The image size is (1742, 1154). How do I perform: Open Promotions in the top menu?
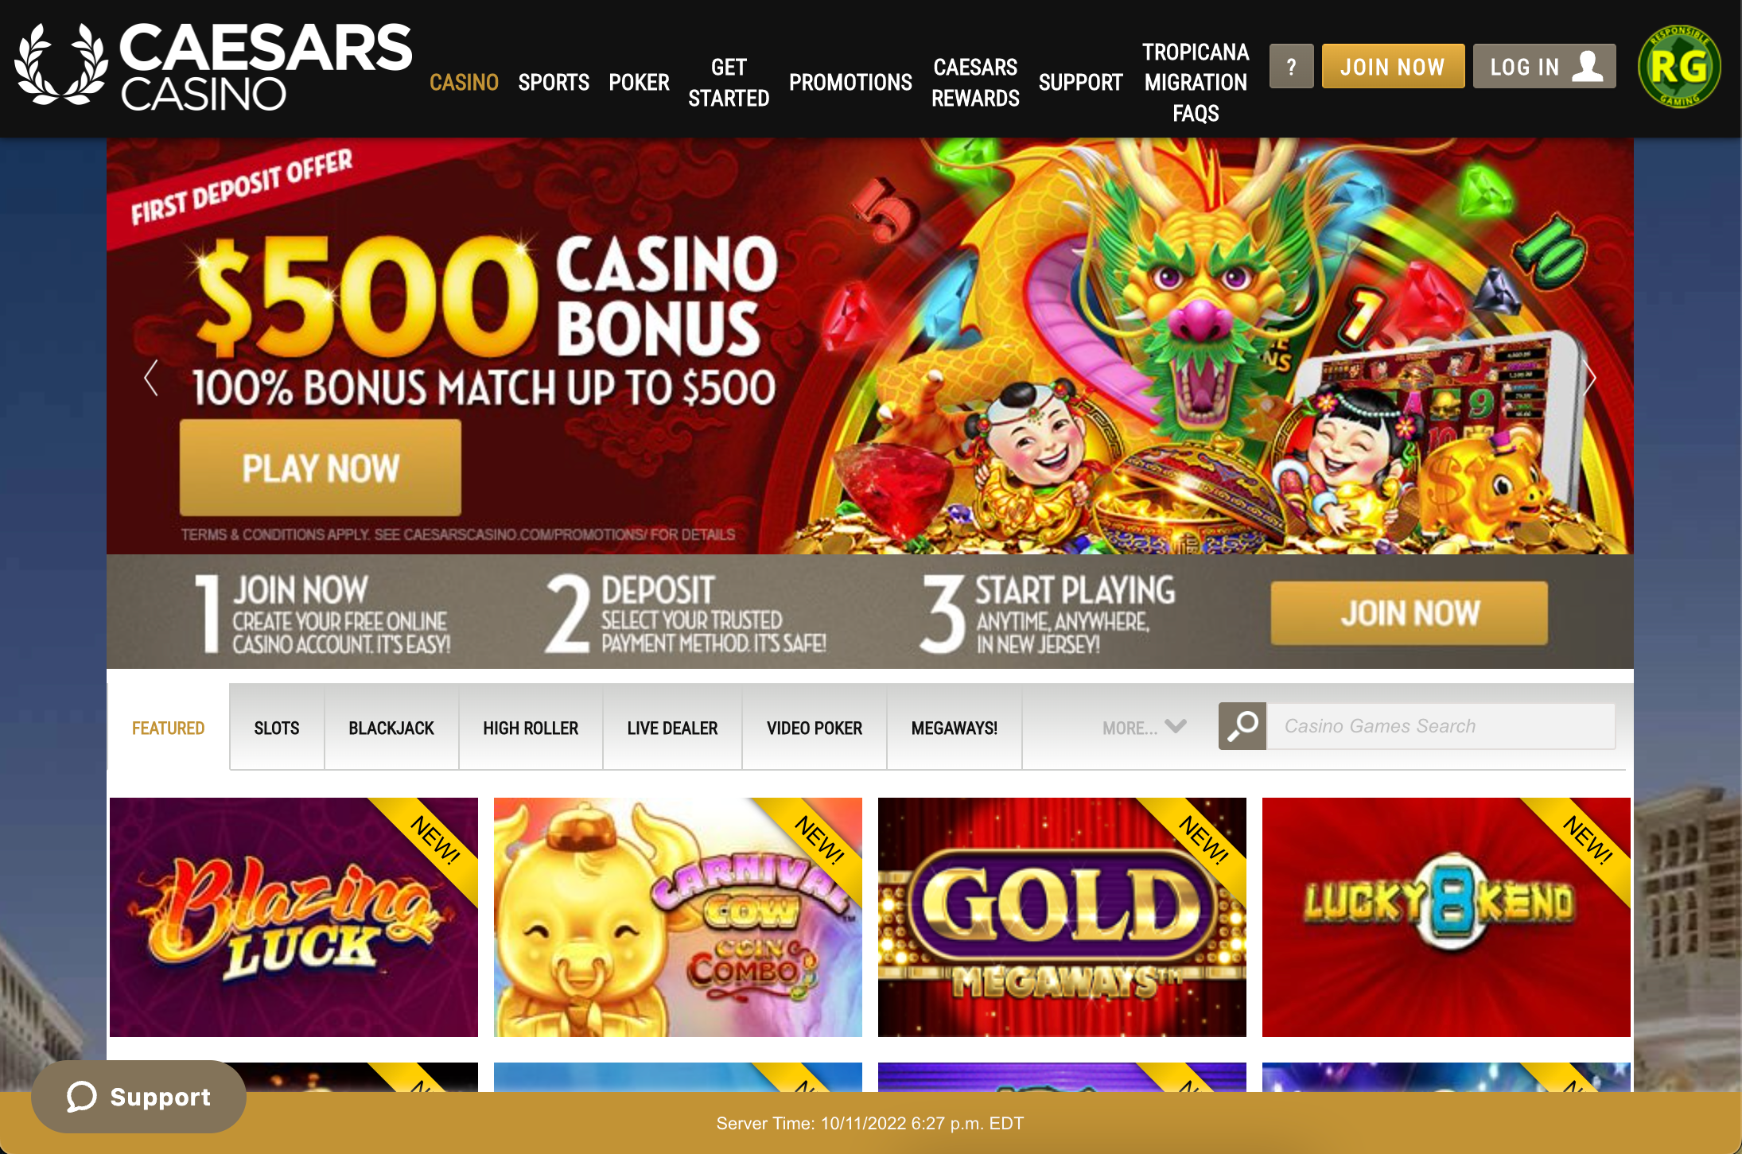(850, 82)
